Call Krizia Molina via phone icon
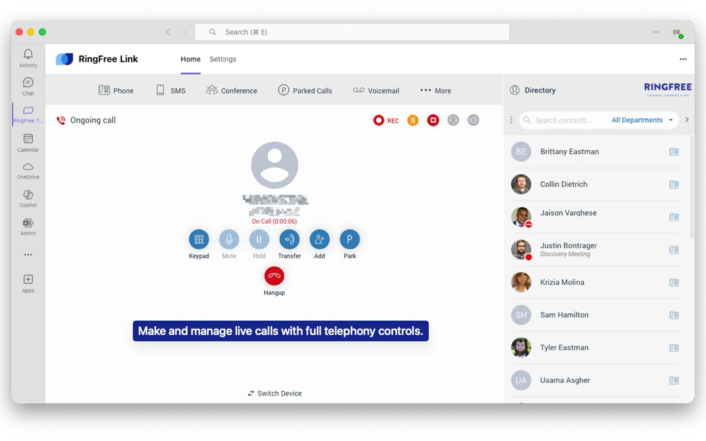This screenshot has width=706, height=441. pos(674,282)
